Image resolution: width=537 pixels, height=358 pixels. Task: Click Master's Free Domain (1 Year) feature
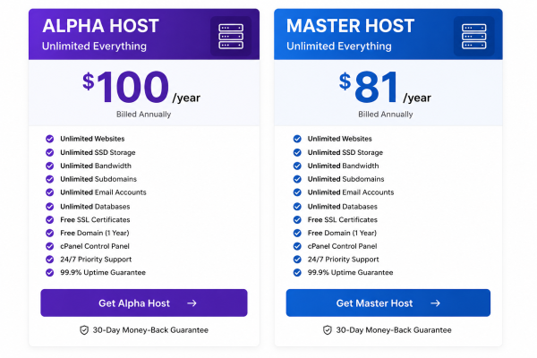tap(342, 233)
